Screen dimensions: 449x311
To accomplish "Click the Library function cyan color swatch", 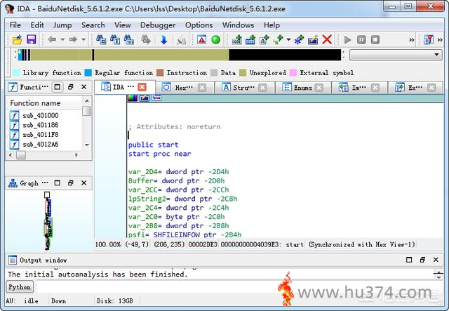I will coord(16,73).
